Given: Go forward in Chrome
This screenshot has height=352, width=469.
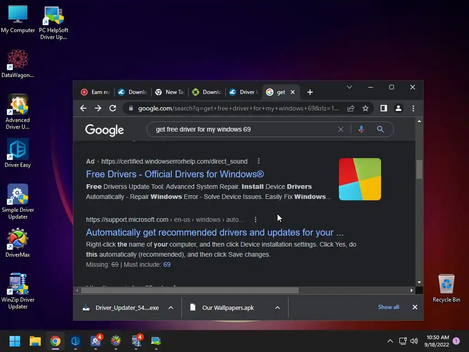Looking at the screenshot, I should [98, 108].
